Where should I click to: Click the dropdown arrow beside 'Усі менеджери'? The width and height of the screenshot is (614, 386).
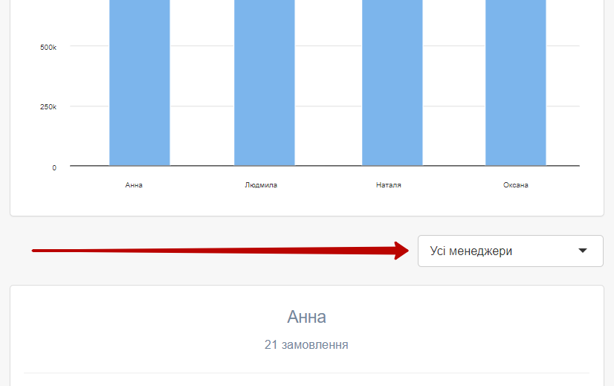[583, 251]
